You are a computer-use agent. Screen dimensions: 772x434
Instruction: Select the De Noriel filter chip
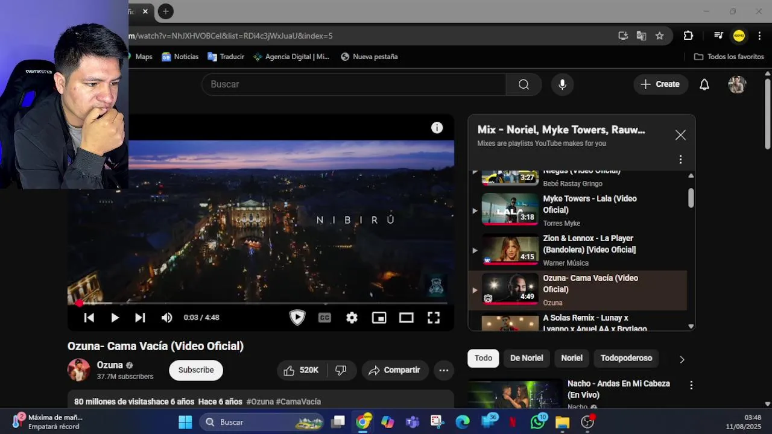click(x=527, y=358)
